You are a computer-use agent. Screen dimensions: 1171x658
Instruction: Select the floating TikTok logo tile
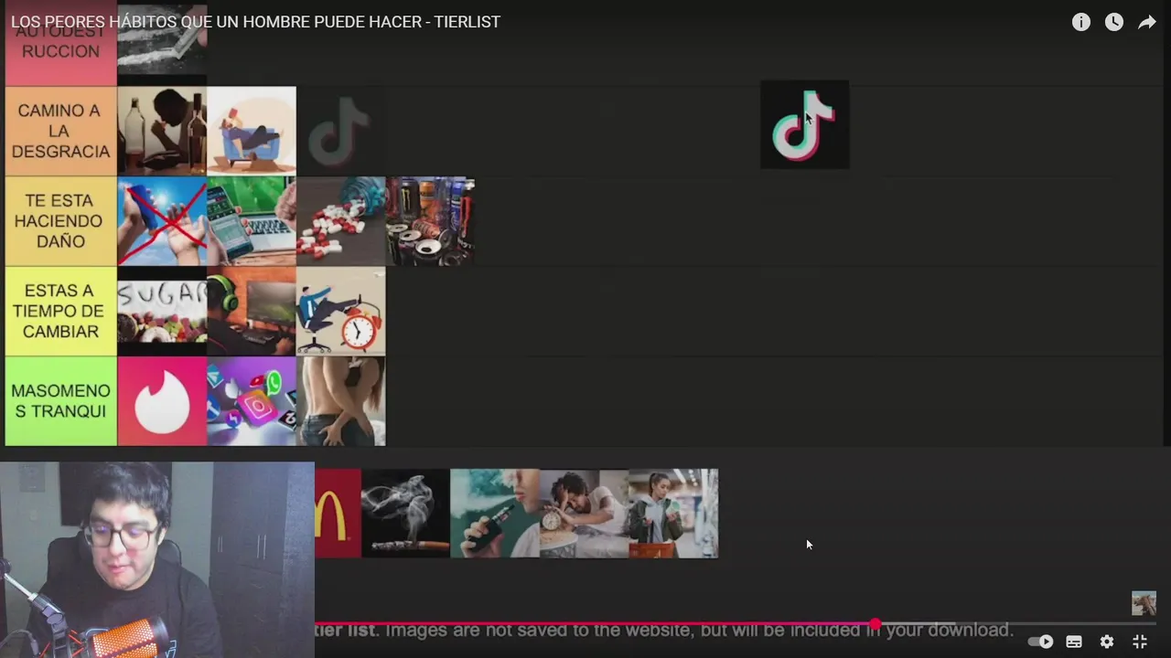coord(804,125)
